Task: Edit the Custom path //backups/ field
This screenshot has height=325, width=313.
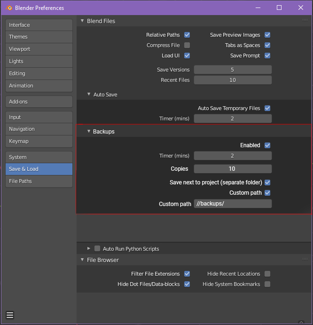Action: [x=233, y=204]
